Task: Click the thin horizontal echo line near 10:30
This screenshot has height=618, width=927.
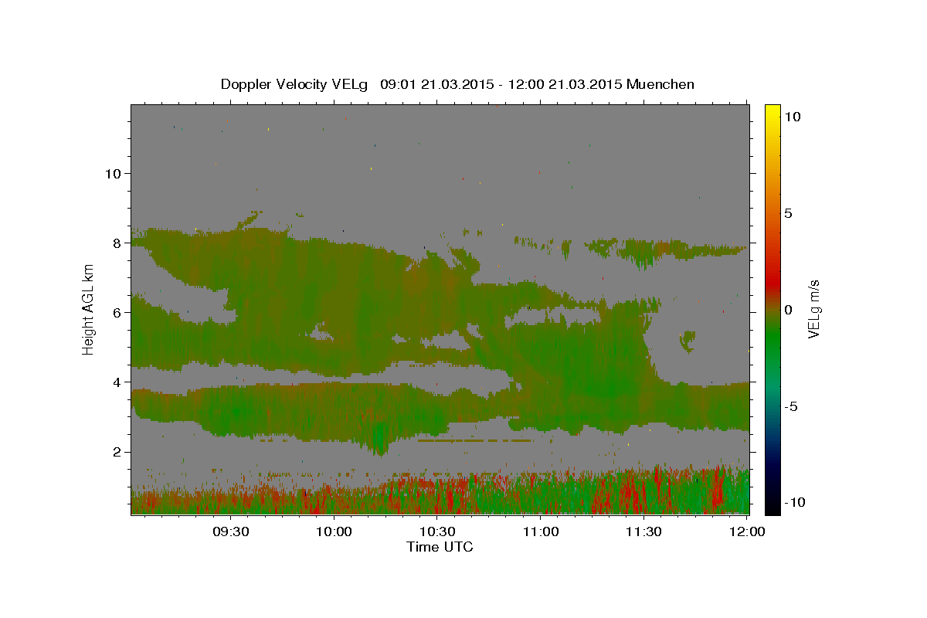Action: click(475, 440)
